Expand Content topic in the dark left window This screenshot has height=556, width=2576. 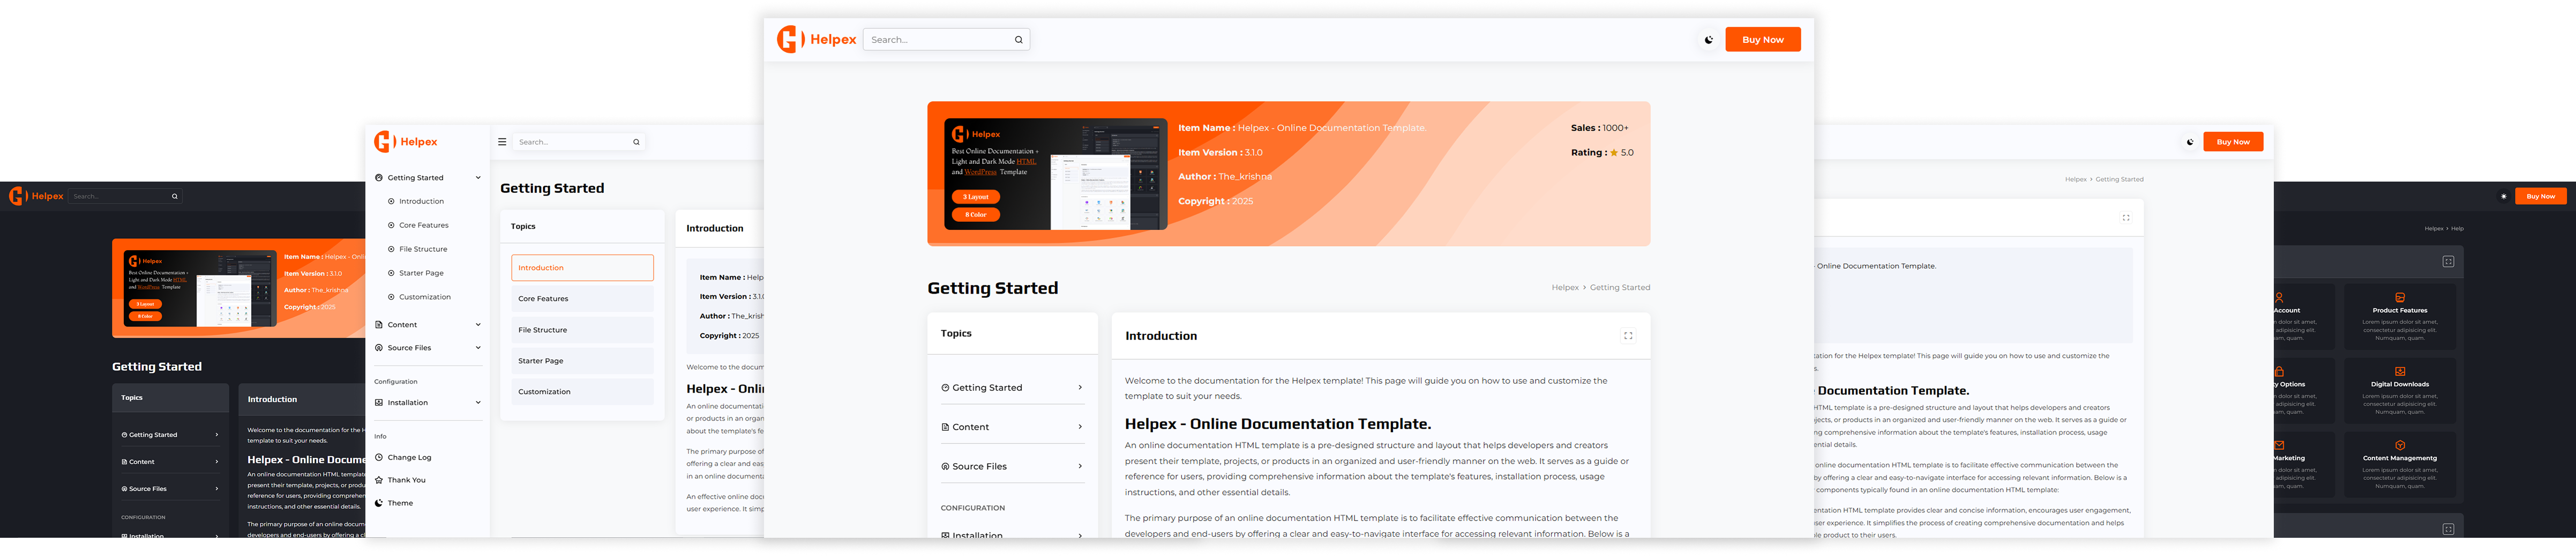click(x=170, y=462)
